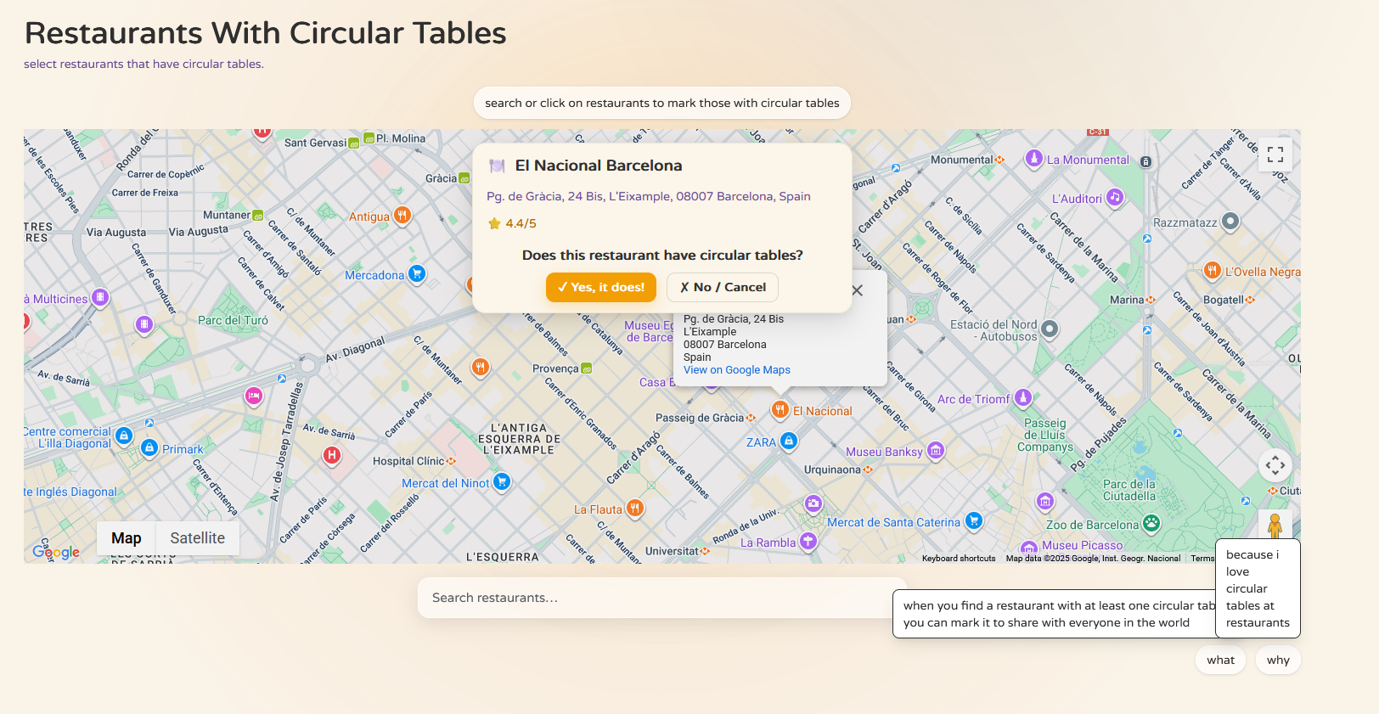The width and height of the screenshot is (1379, 714).
Task: Click the La Rambla pin
Action: 808,541
